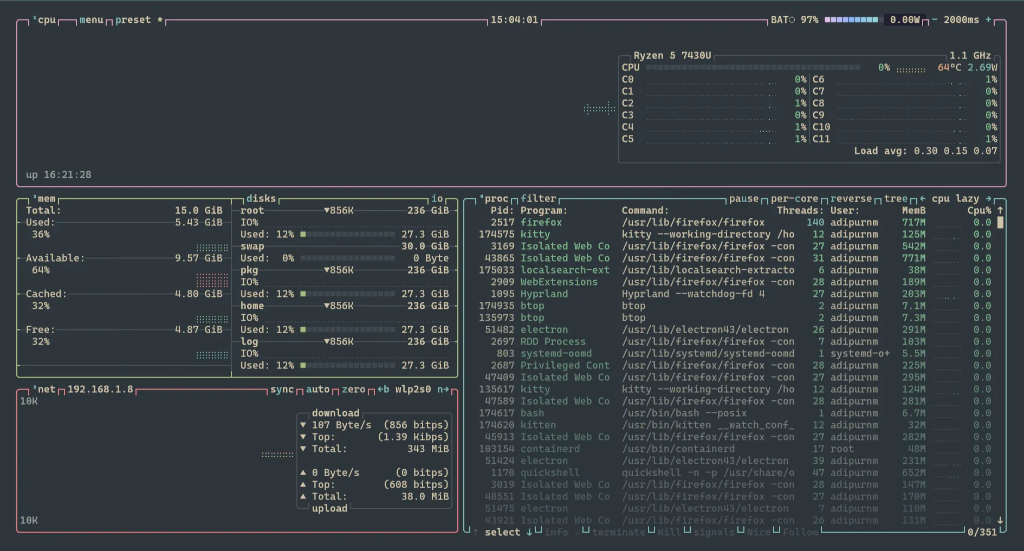Switch to previous network interface with b arrow
The image size is (1024, 551).
[x=383, y=390]
